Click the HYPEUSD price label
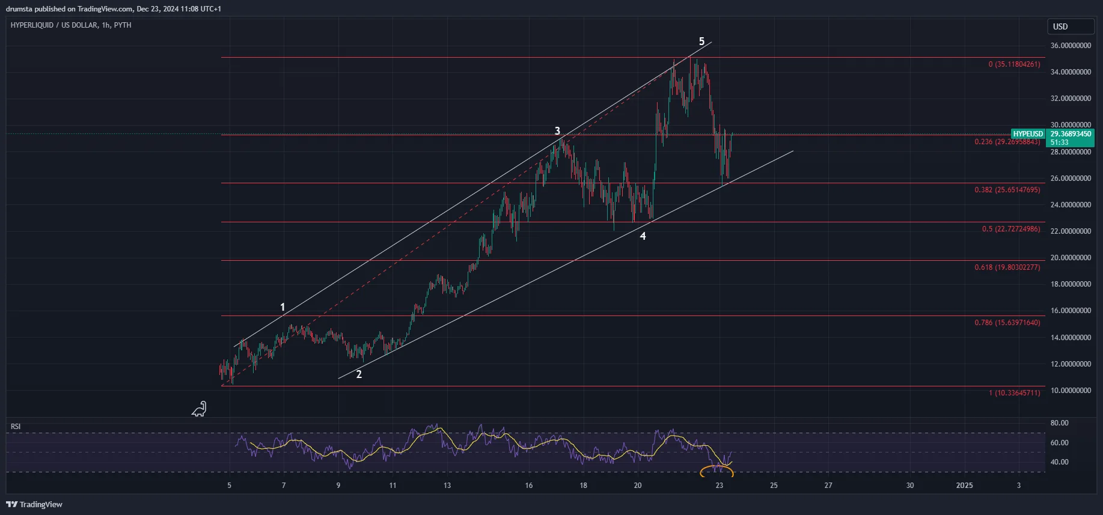 point(1028,134)
